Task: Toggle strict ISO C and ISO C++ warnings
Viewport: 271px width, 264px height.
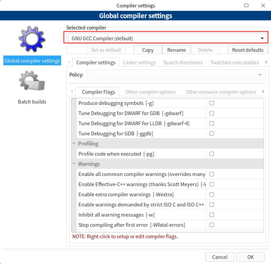Action: (x=212, y=205)
